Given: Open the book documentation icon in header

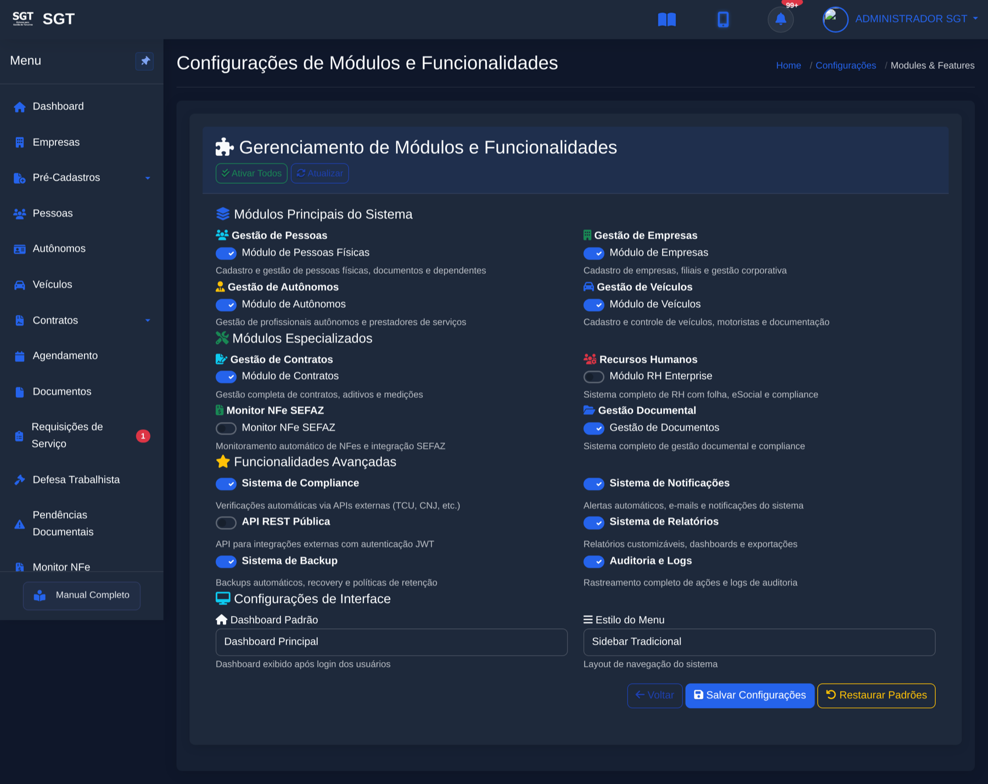Looking at the screenshot, I should pos(667,20).
